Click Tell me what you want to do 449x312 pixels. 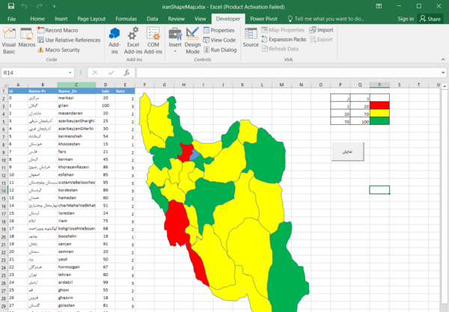[x=326, y=19]
